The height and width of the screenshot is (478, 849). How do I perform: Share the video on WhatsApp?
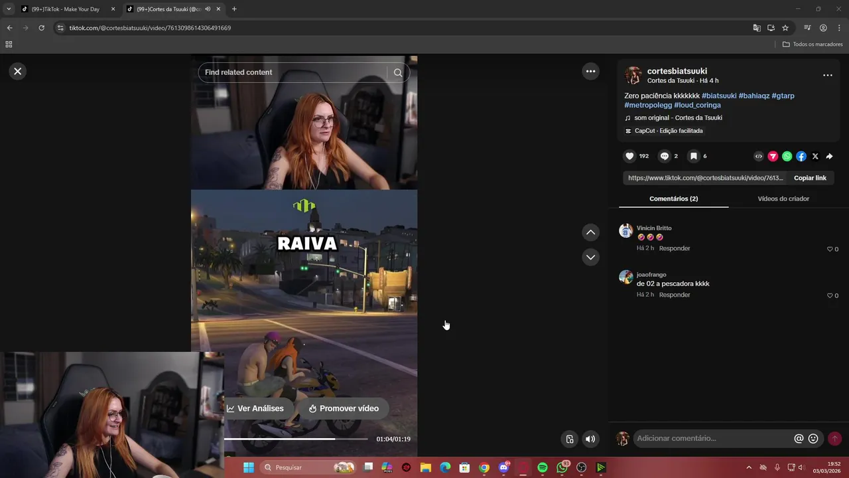787,157
